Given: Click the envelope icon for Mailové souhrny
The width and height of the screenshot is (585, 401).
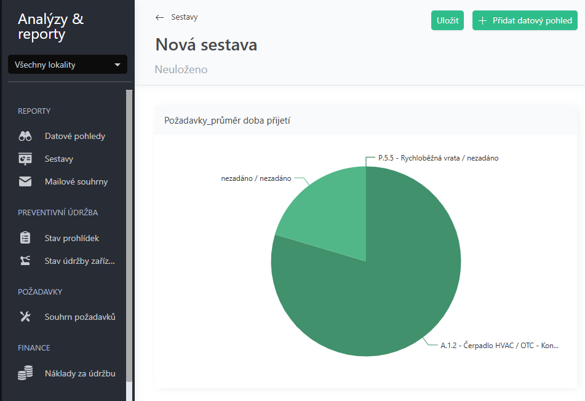Looking at the screenshot, I should [25, 181].
